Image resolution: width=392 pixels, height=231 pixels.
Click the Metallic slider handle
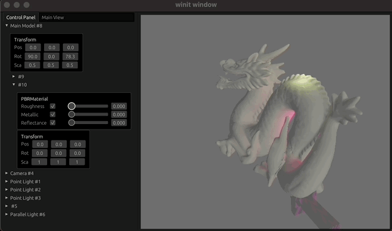[x=72, y=114]
